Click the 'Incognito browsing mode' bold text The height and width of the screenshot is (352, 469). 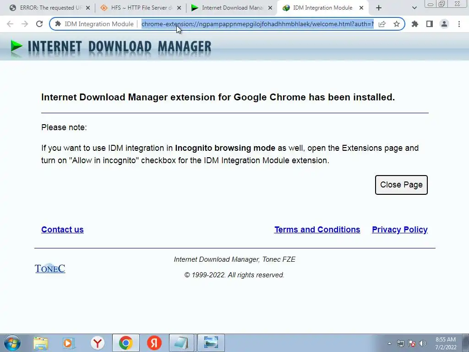(225, 148)
